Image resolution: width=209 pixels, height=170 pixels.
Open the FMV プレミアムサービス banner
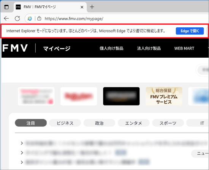[164, 96]
